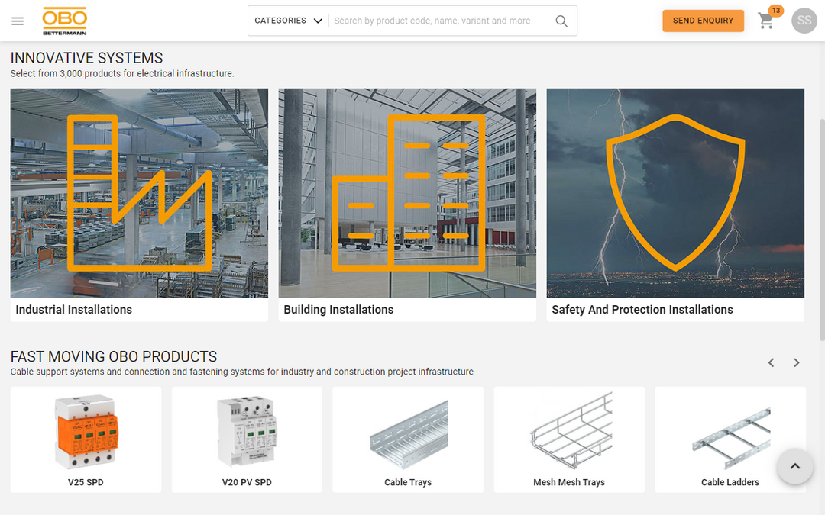
Task: Click the Send Enquiry button
Action: click(x=703, y=21)
